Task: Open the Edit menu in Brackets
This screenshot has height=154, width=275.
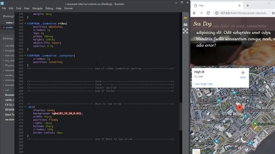Action: point(11,9)
